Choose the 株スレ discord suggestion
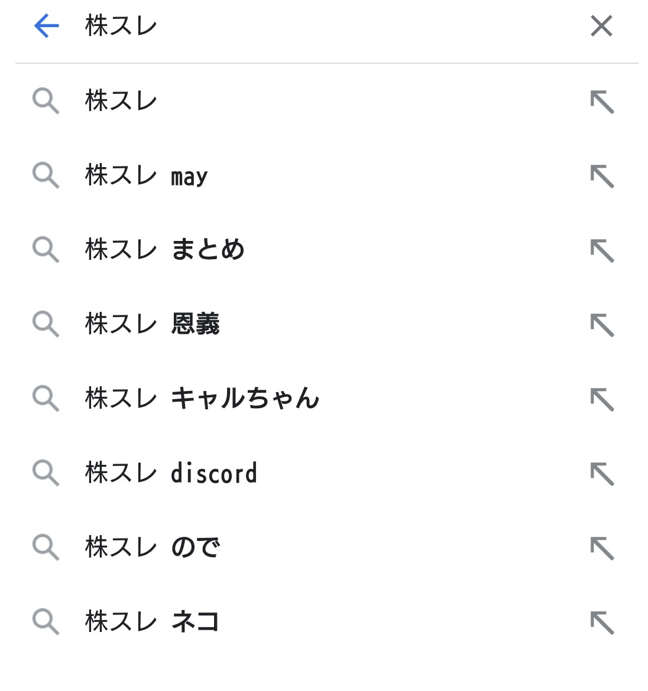The height and width of the screenshot is (691, 648). [171, 473]
